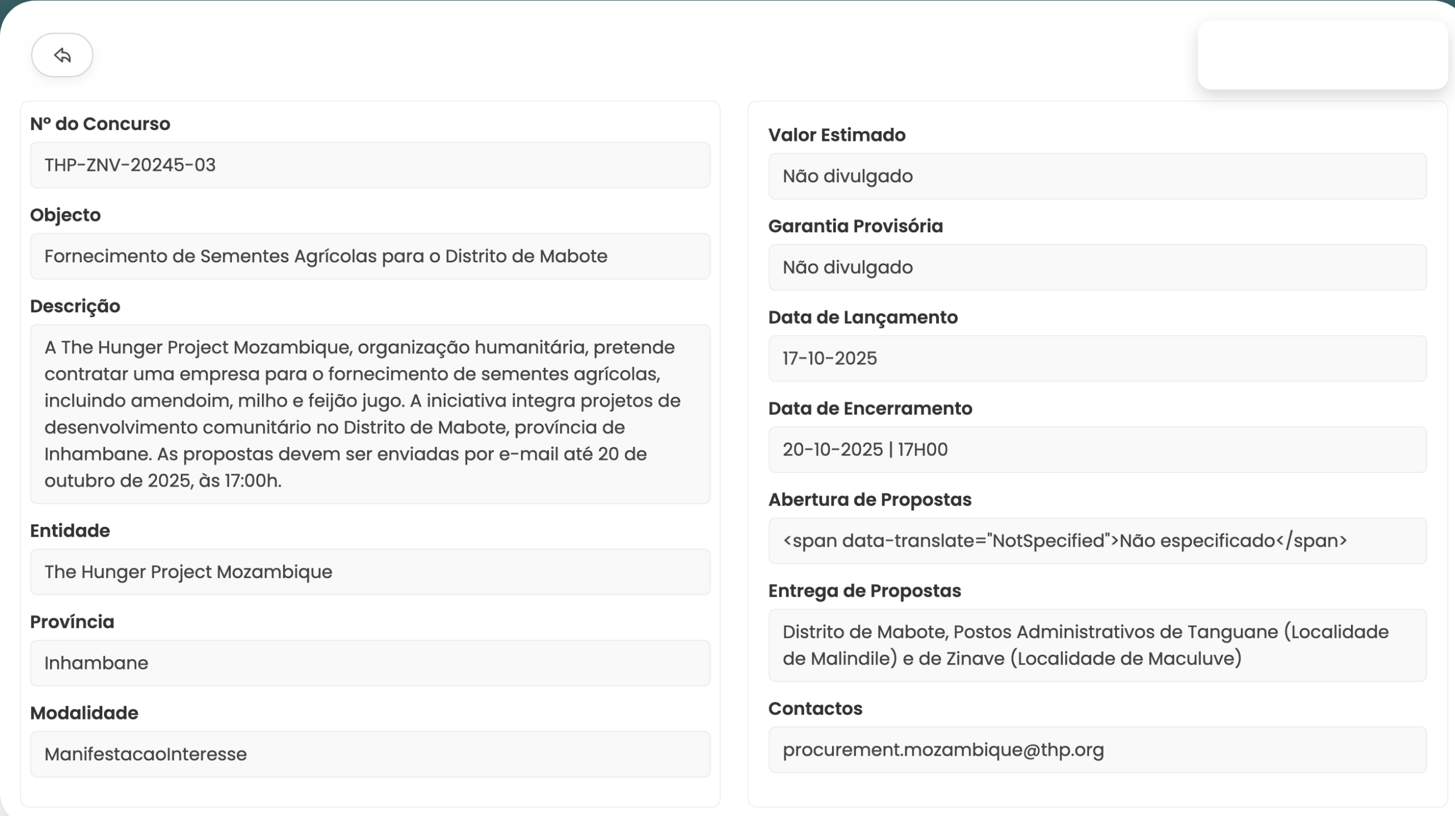Click the Contactos label

pos(815,708)
